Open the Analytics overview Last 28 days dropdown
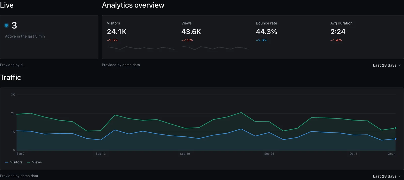The height and width of the screenshot is (180, 404). [387, 65]
